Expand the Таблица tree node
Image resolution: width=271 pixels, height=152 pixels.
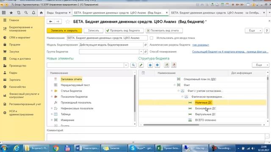[52, 114]
